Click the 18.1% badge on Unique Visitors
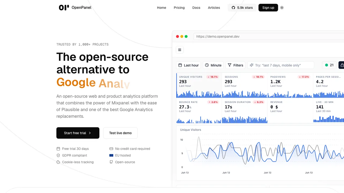Image resolution: width=344 pixels, height=193 pixels. 212,77
